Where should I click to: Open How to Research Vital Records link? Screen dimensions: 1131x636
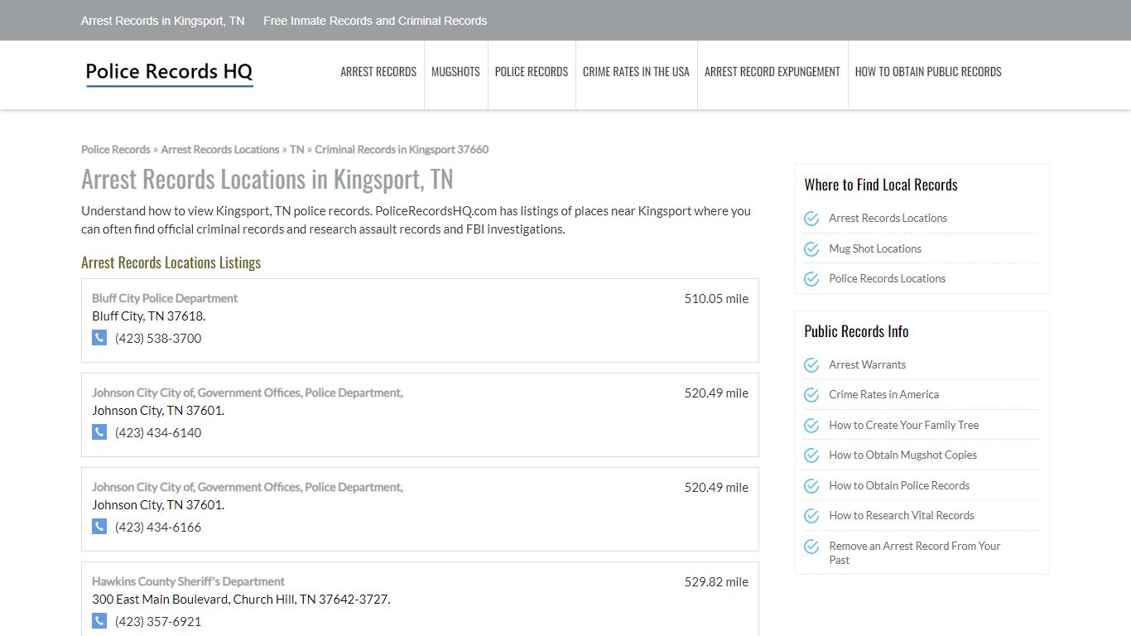coord(902,515)
